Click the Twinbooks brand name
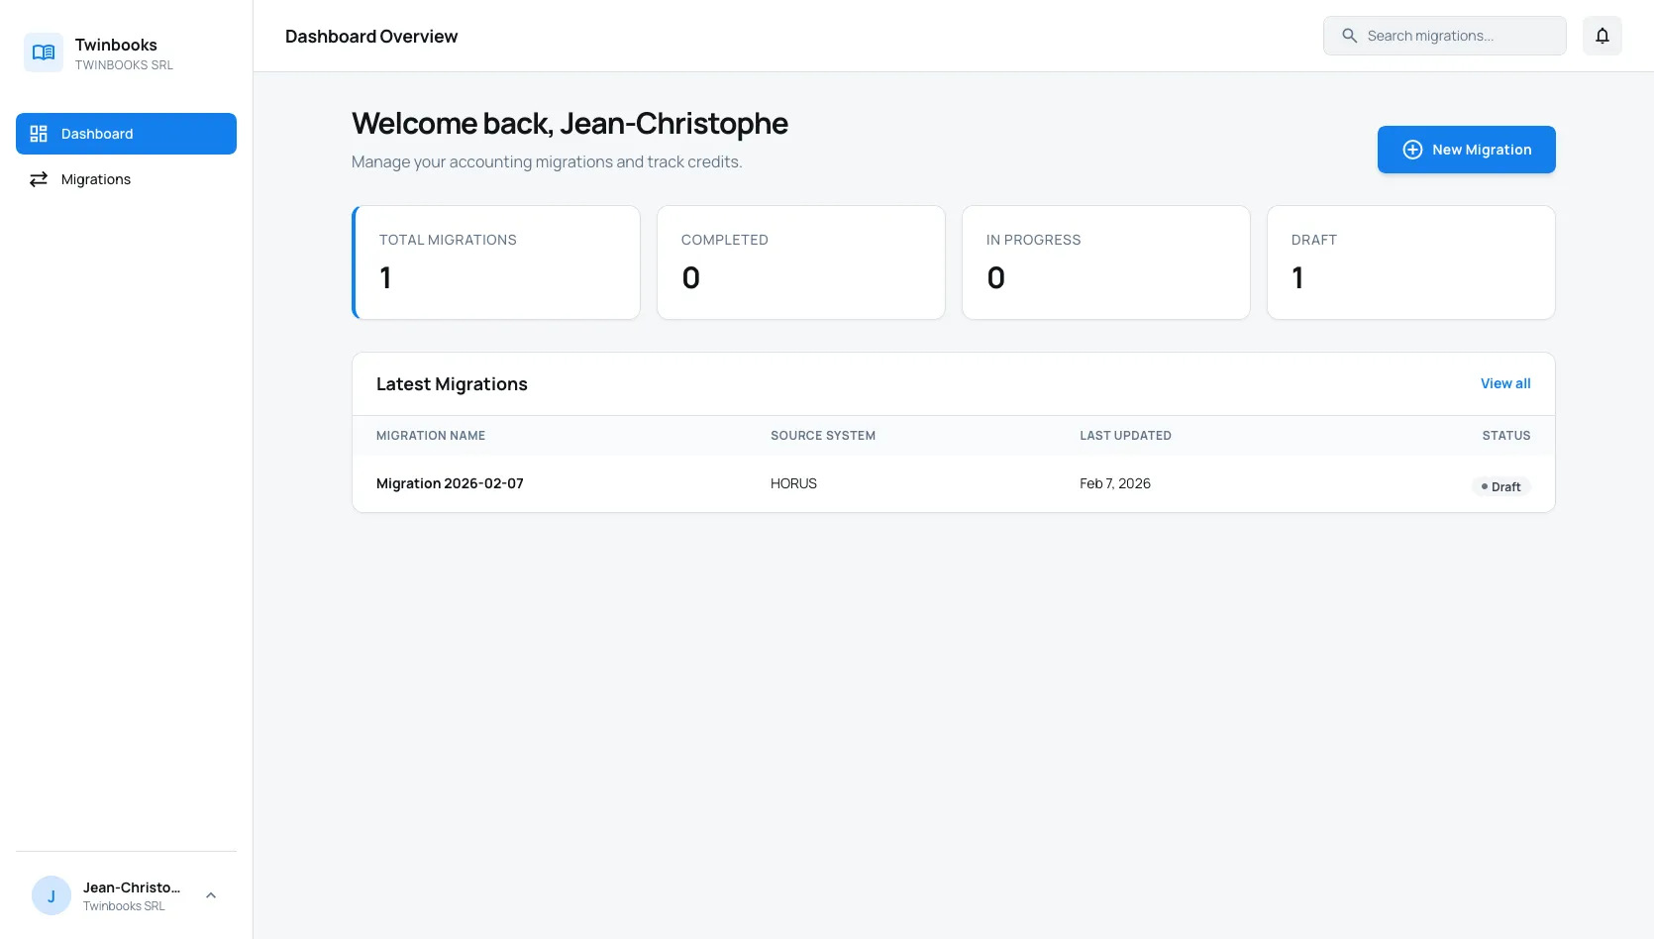Image resolution: width=1654 pixels, height=939 pixels. pyautogui.click(x=116, y=45)
